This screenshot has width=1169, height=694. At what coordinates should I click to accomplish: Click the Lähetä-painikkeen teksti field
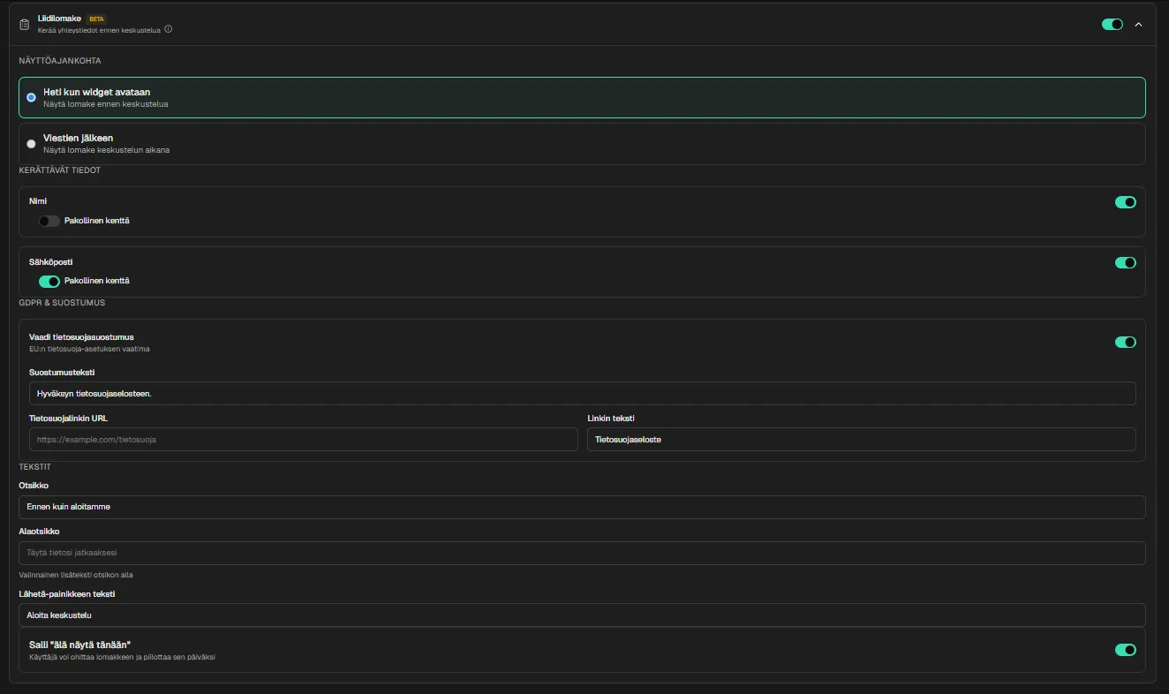pos(582,615)
